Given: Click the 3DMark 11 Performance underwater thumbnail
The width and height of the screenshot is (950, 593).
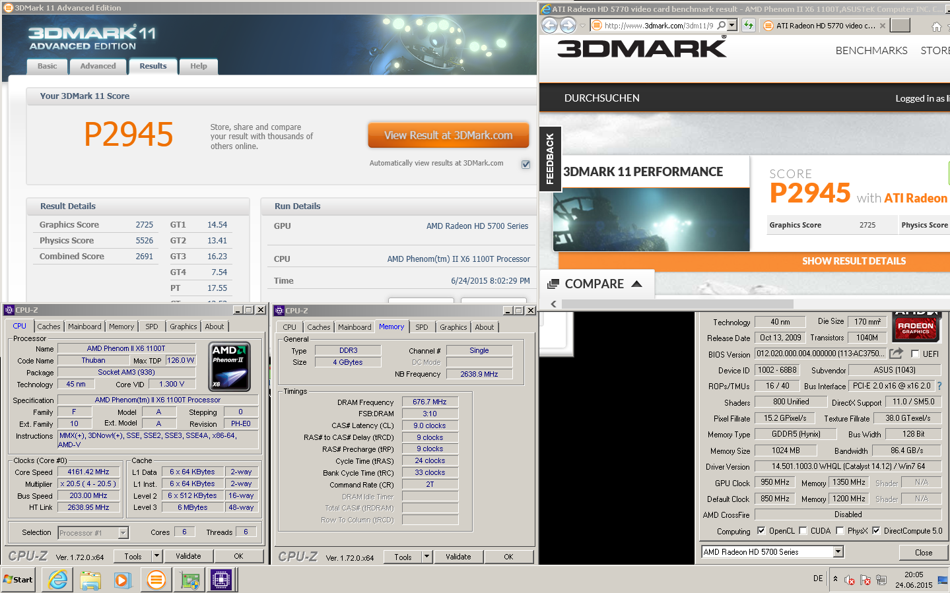Looking at the screenshot, I should 652,220.
